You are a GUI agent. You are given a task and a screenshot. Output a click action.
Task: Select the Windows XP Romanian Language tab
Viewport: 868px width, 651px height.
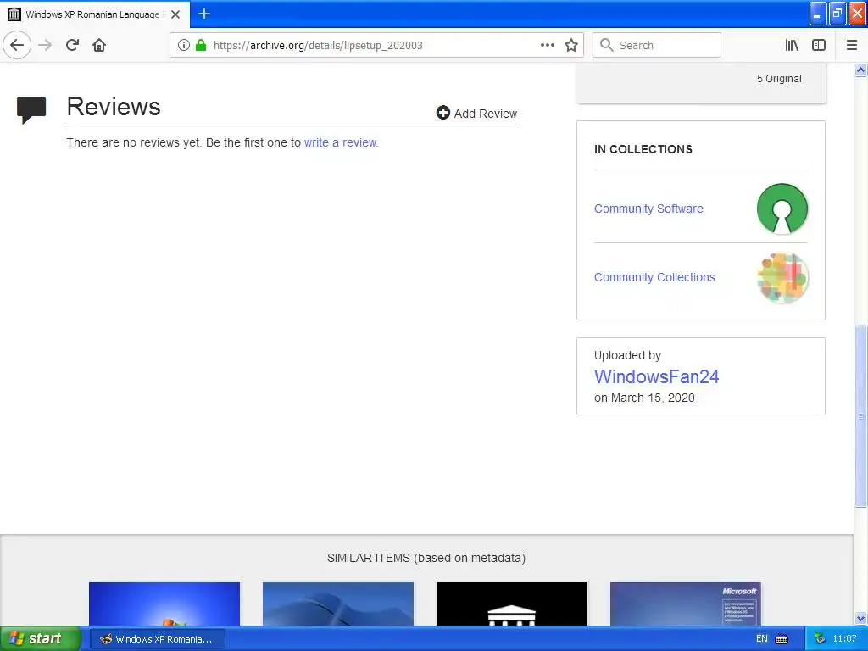click(x=95, y=14)
